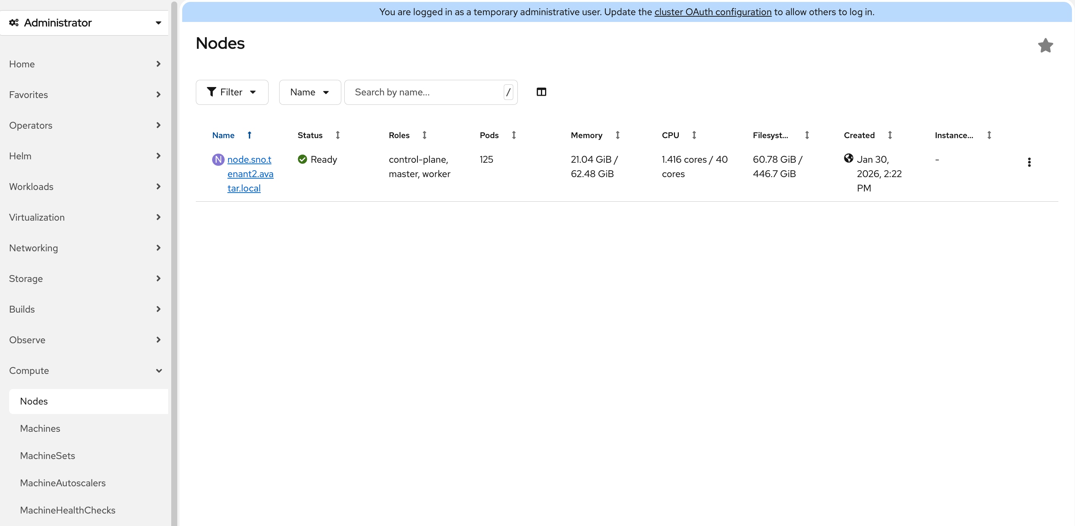Go to MachineAutoscalers page
This screenshot has height=526, width=1075.
point(89,483)
